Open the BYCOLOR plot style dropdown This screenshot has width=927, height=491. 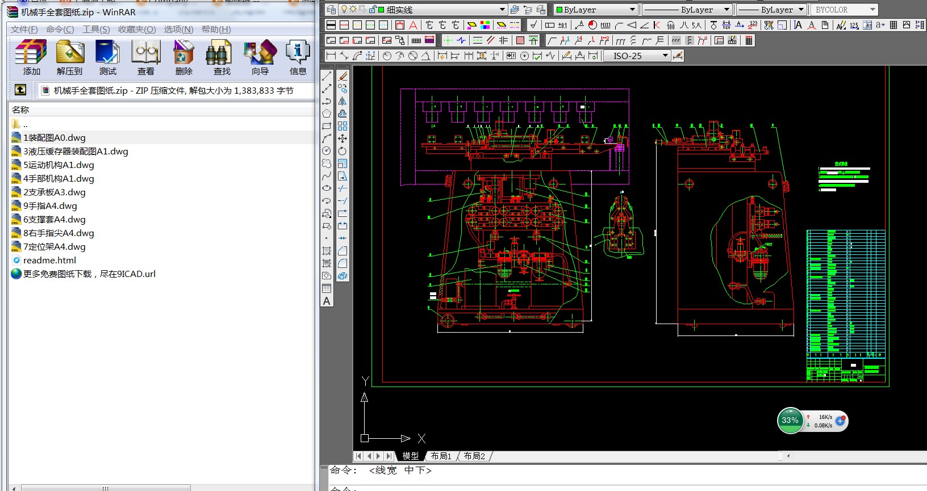(x=872, y=10)
